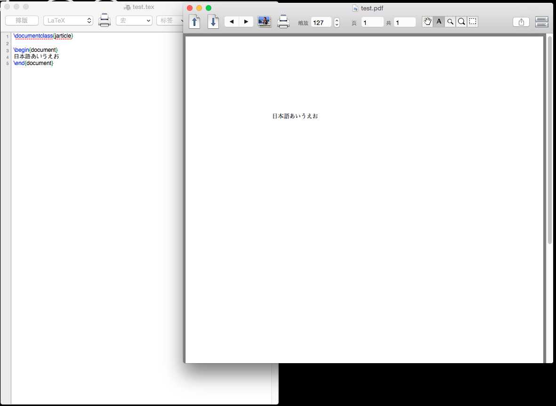Click the test.pdf title document icon
The width and height of the screenshot is (556, 406).
[x=355, y=8]
